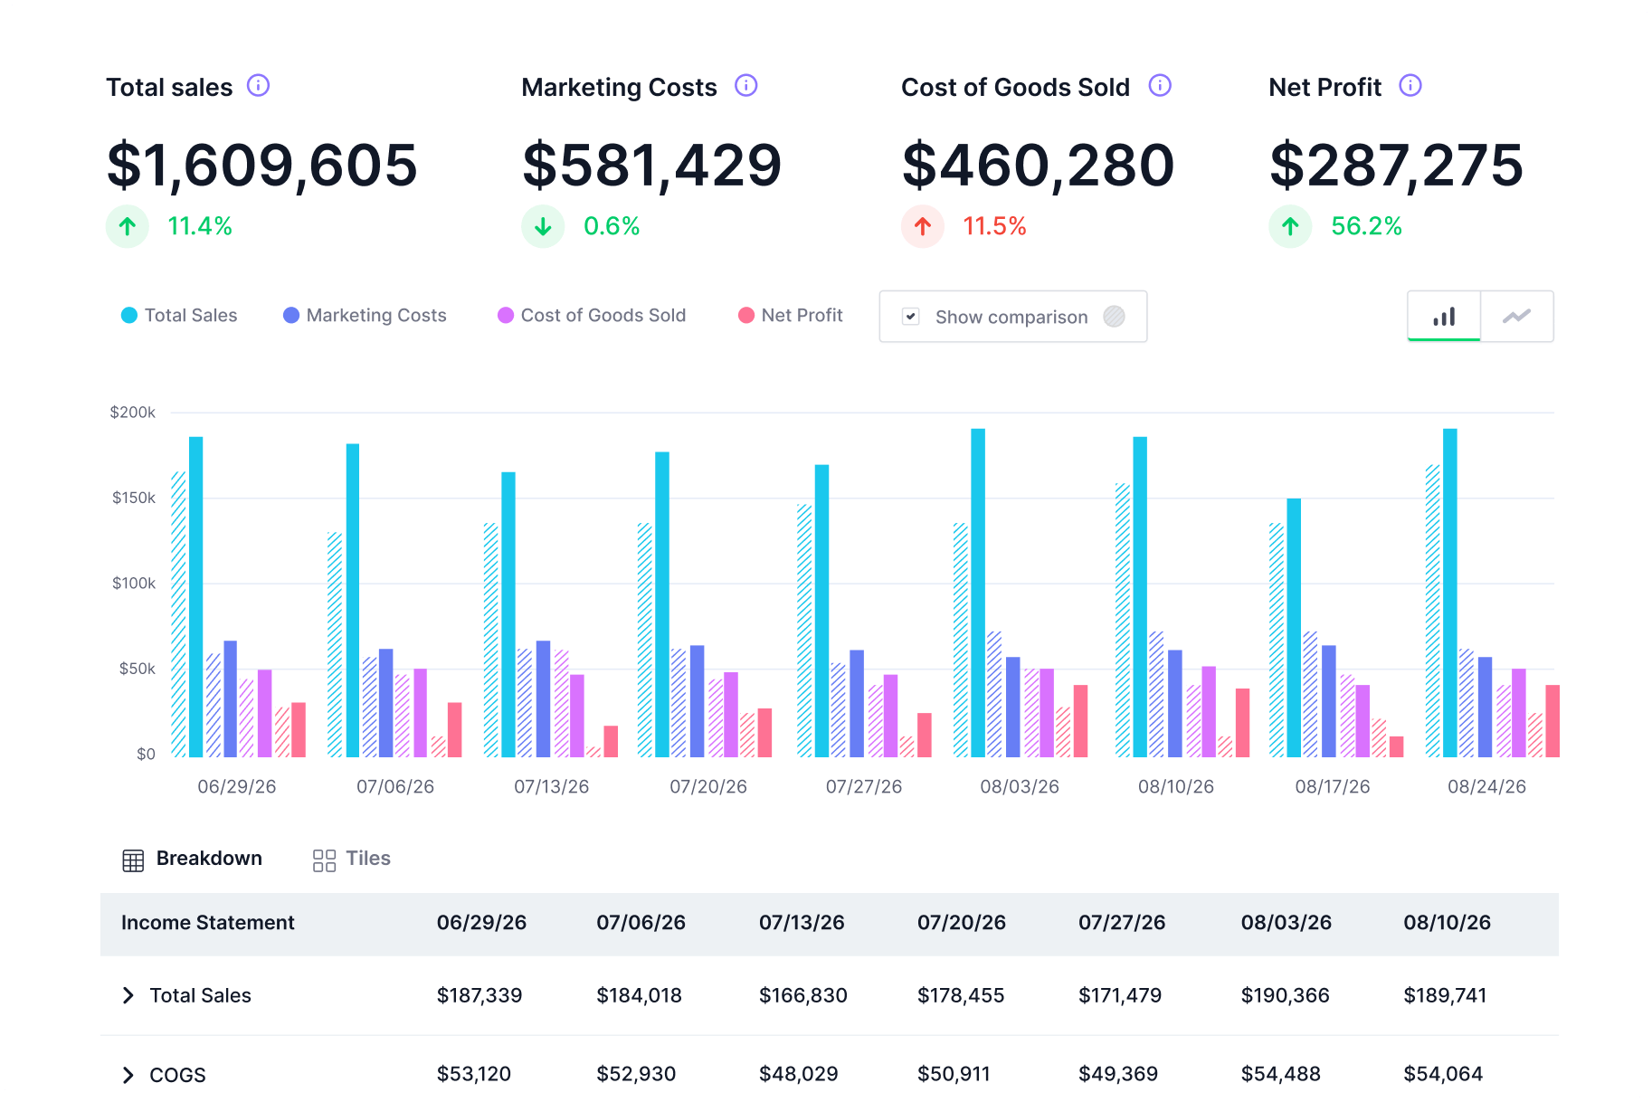Viewport: 1652px width, 1102px height.
Task: Open the Breakdown tab
Action: coord(192,859)
